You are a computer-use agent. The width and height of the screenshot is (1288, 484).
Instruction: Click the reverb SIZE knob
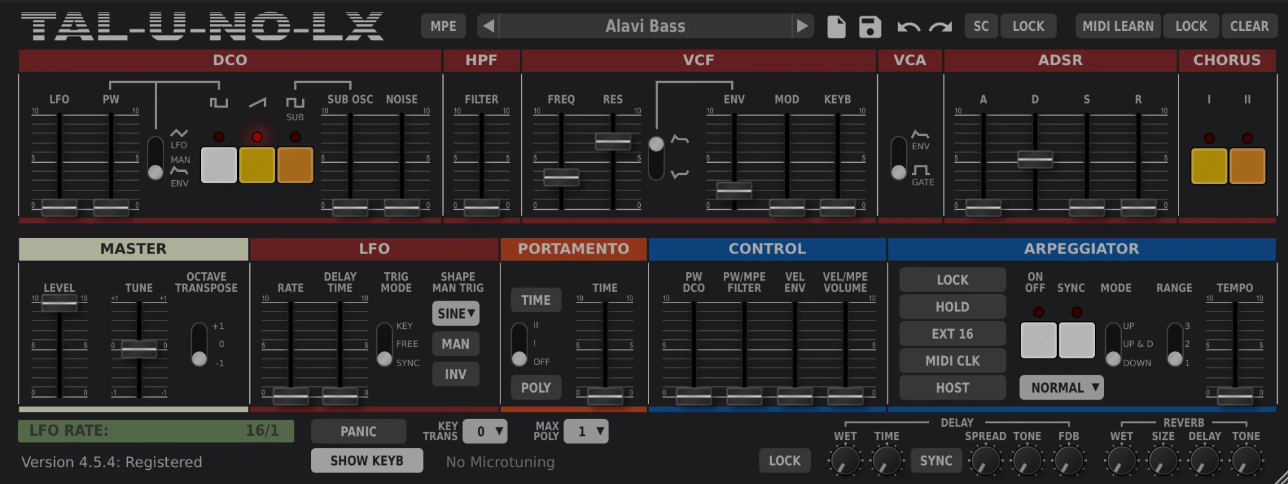click(1163, 461)
